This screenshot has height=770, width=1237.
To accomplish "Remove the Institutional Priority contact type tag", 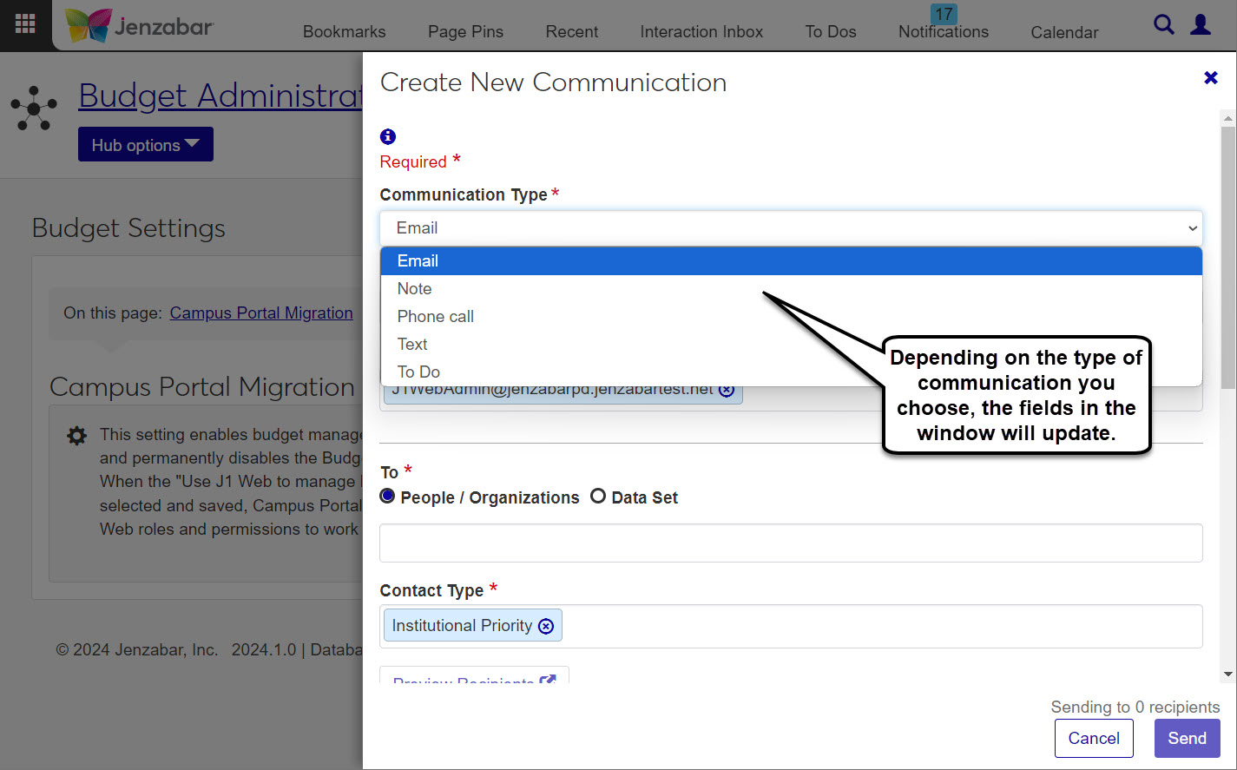I will click(x=546, y=626).
